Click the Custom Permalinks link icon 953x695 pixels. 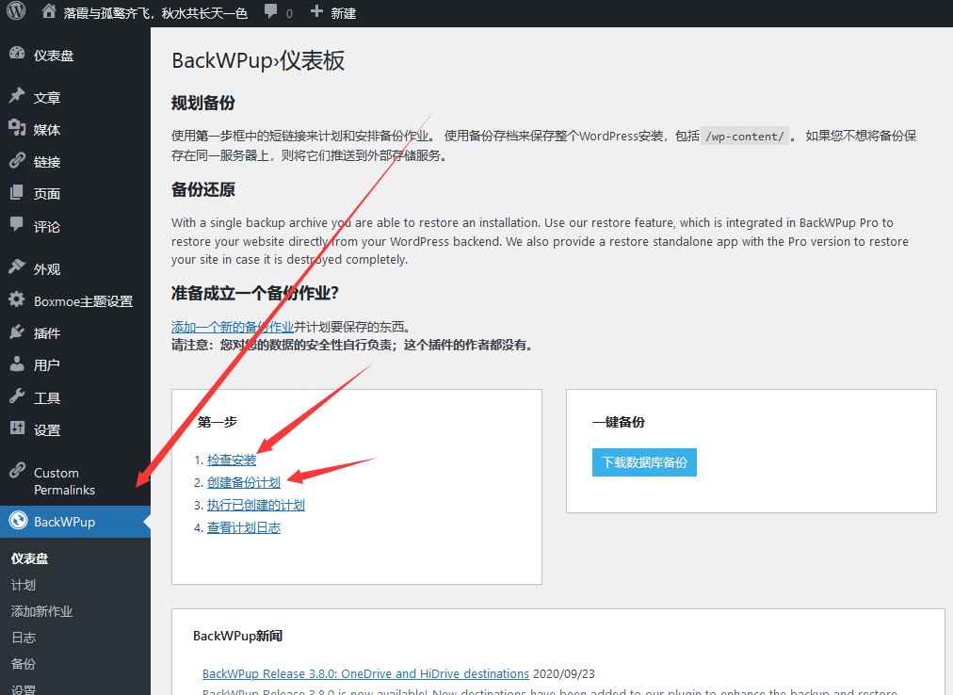[17, 471]
